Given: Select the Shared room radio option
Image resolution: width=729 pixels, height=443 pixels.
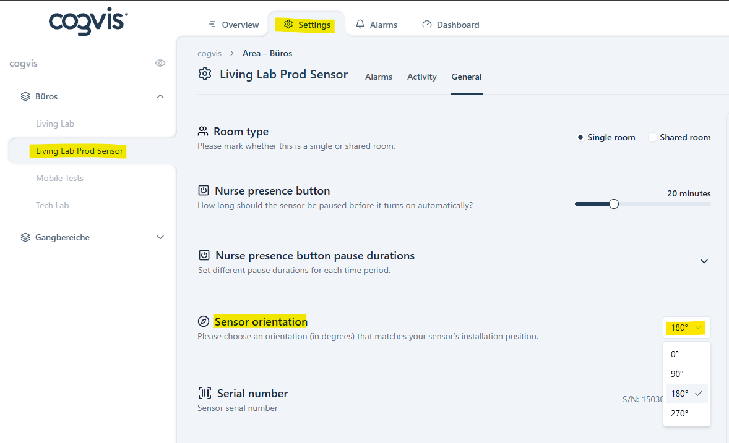Looking at the screenshot, I should [x=652, y=137].
